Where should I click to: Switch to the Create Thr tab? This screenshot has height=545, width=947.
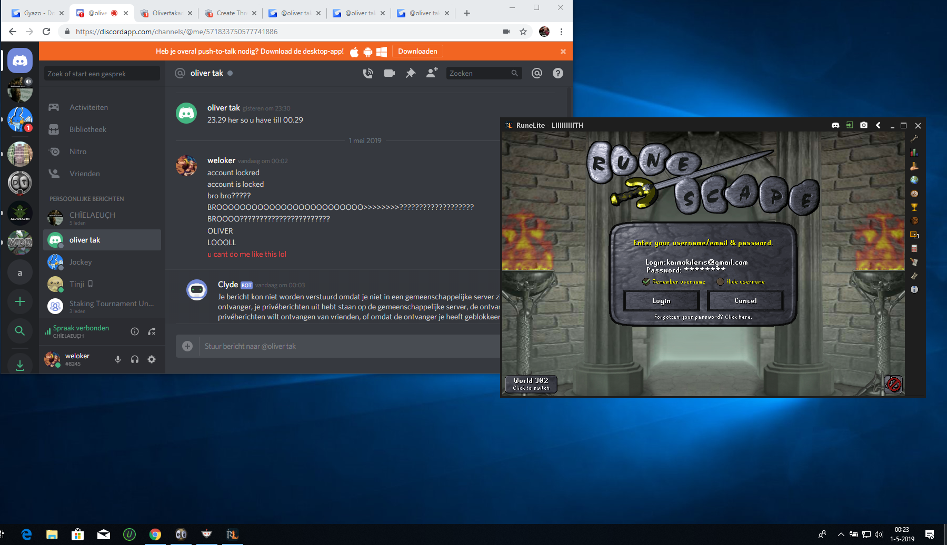coord(230,13)
